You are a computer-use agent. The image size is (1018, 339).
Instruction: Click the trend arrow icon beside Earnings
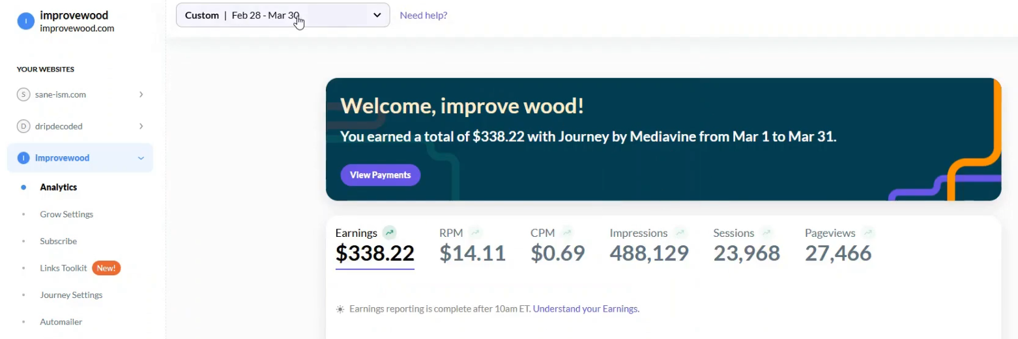(390, 232)
